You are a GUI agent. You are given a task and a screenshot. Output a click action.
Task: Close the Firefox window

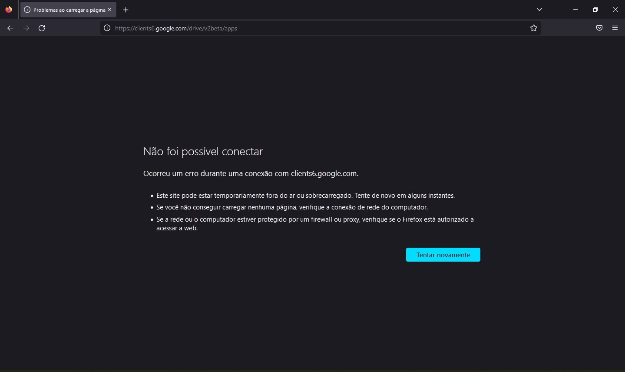[x=615, y=10]
